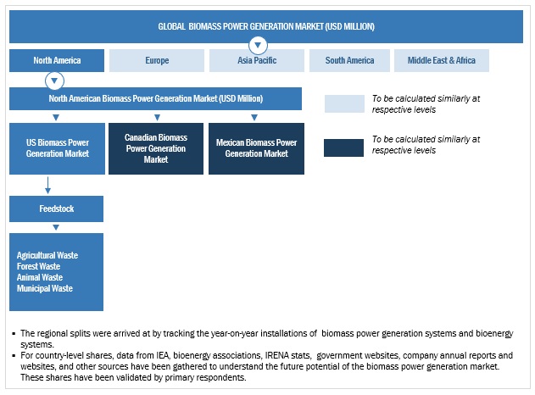Select the Europe region tab
Viewport: 535px width, 395px height.
pyautogui.click(x=157, y=60)
